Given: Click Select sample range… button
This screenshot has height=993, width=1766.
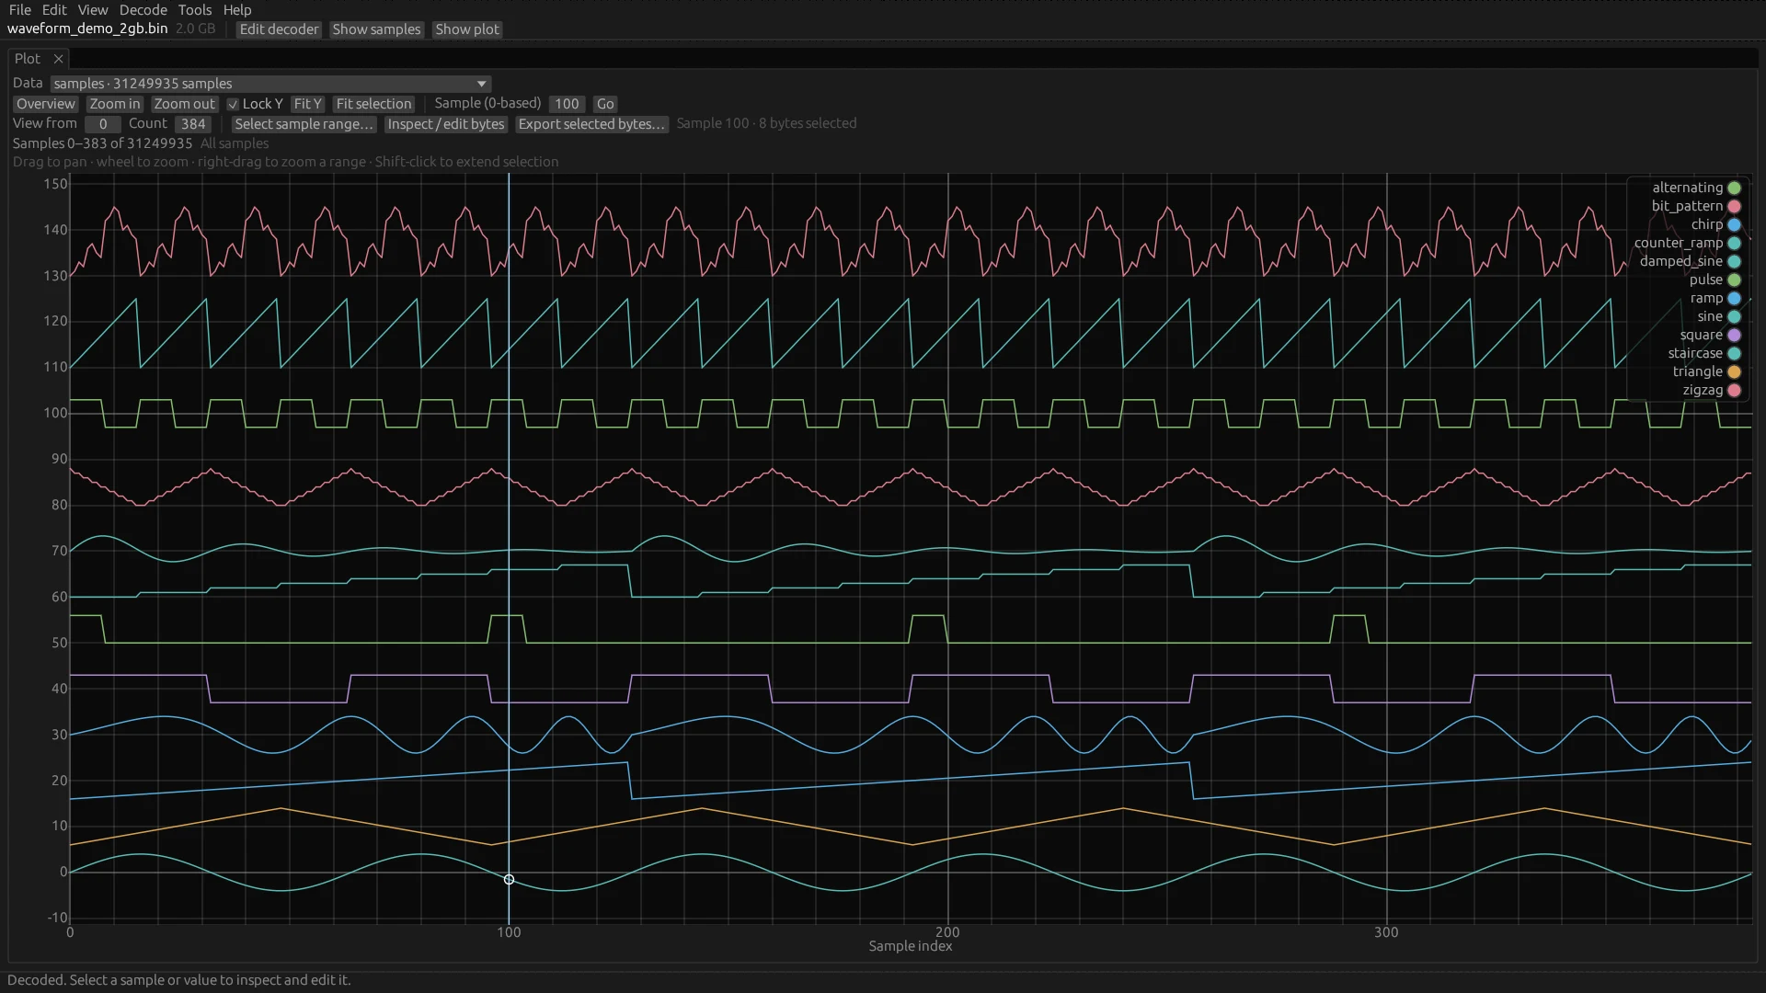Looking at the screenshot, I should (304, 124).
